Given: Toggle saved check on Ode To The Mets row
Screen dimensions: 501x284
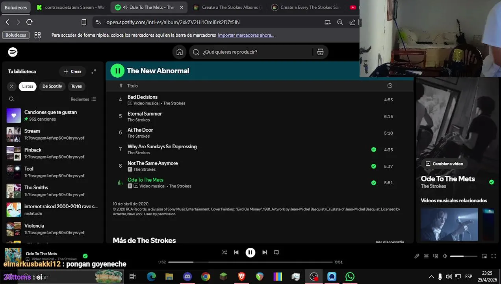Looking at the screenshot, I should coord(373,183).
